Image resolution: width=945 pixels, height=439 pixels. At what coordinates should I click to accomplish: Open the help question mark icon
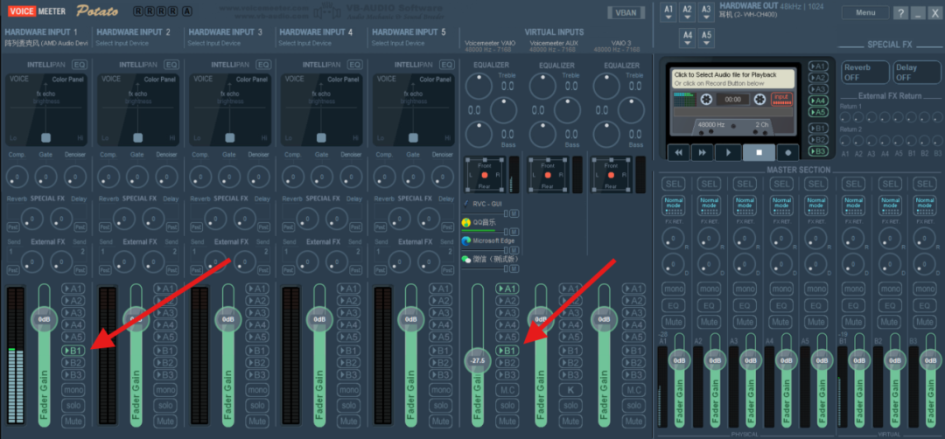pos(900,13)
